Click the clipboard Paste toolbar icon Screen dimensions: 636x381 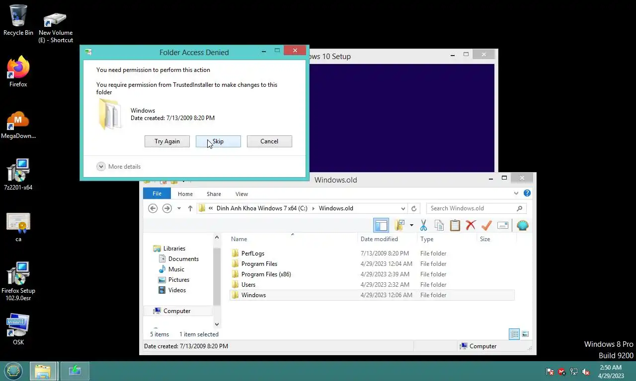pyautogui.click(x=455, y=225)
